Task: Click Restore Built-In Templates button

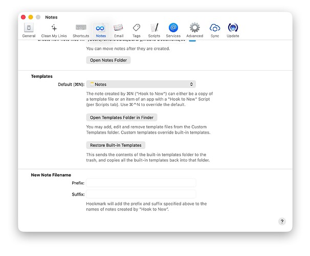Action: [x=115, y=145]
